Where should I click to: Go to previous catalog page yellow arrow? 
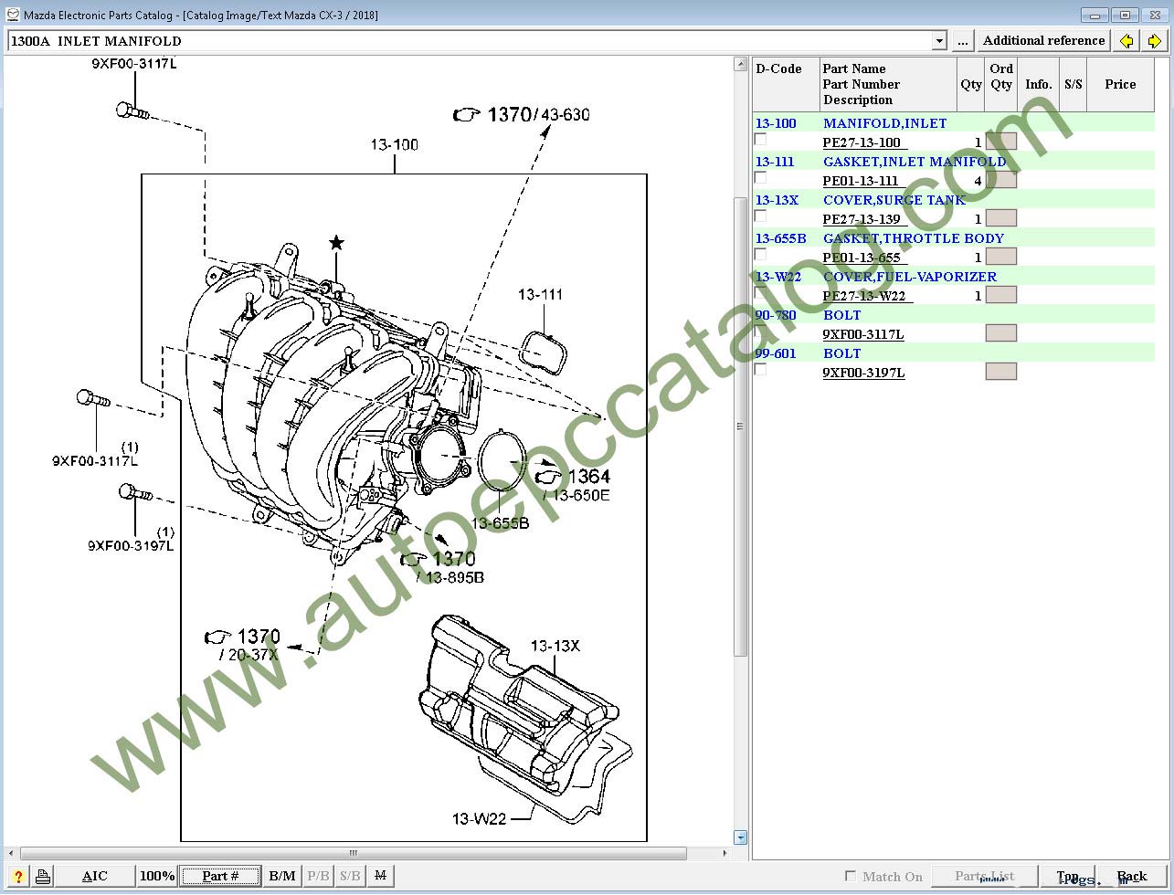pyautogui.click(x=1126, y=41)
